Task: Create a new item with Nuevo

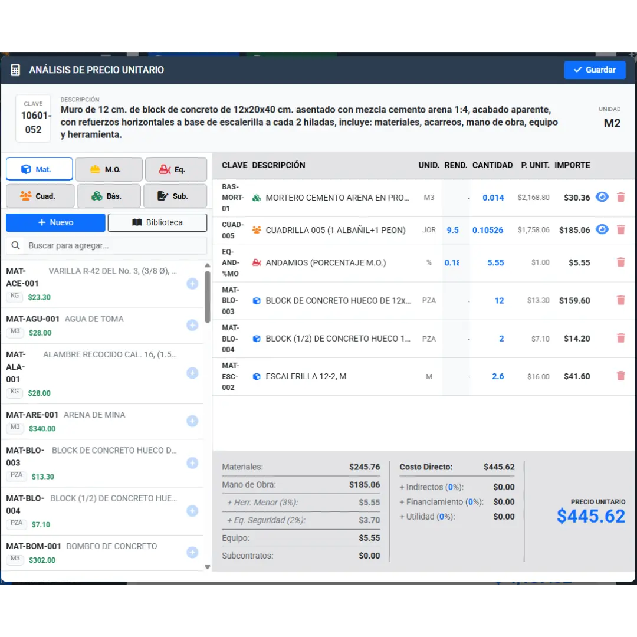Action: point(55,222)
